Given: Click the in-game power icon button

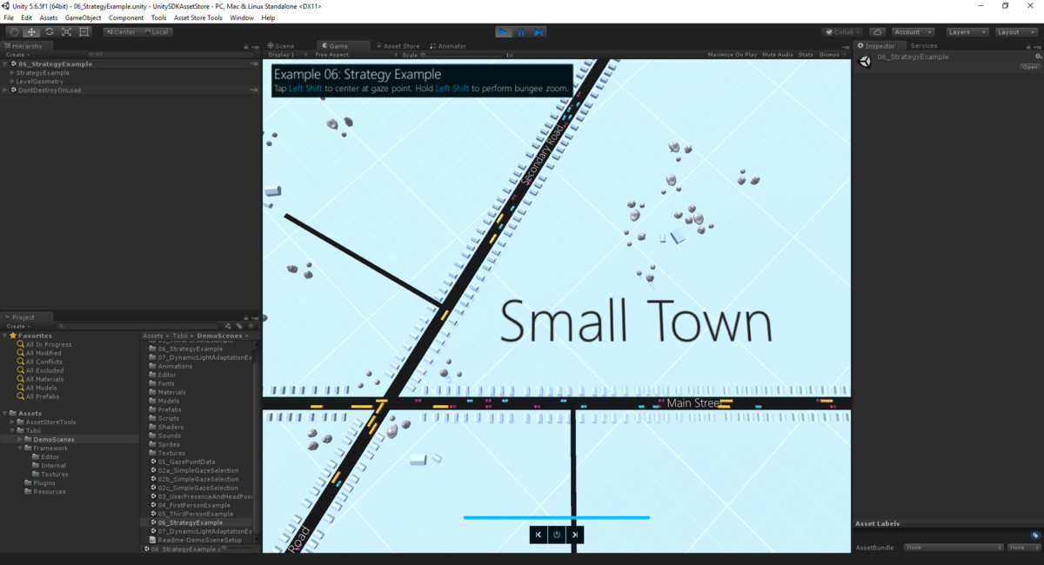Looking at the screenshot, I should 557,535.
